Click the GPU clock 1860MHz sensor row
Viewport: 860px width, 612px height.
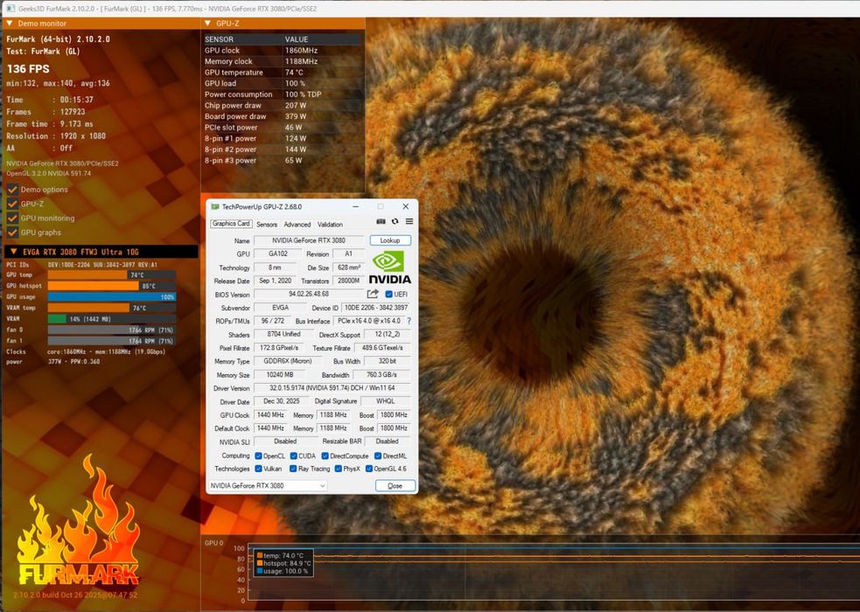(283, 51)
